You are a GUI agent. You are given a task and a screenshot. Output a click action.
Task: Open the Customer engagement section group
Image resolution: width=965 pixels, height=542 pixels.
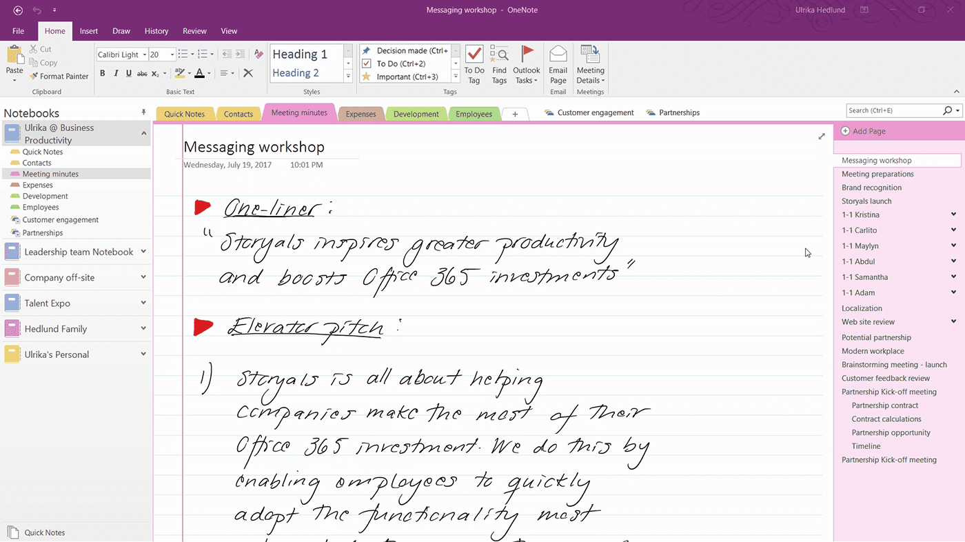[589, 112]
